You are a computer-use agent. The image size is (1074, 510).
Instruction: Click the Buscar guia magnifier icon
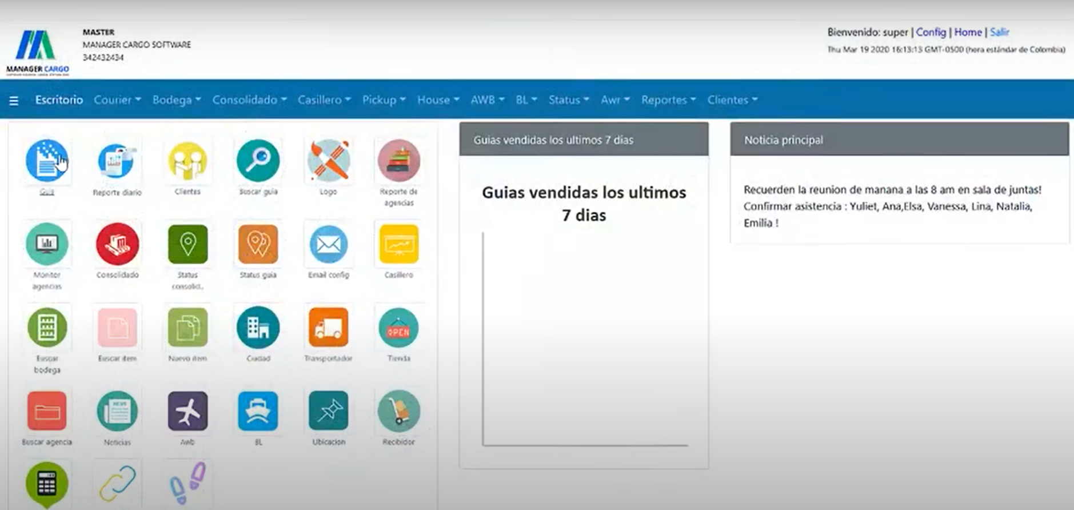tap(258, 161)
